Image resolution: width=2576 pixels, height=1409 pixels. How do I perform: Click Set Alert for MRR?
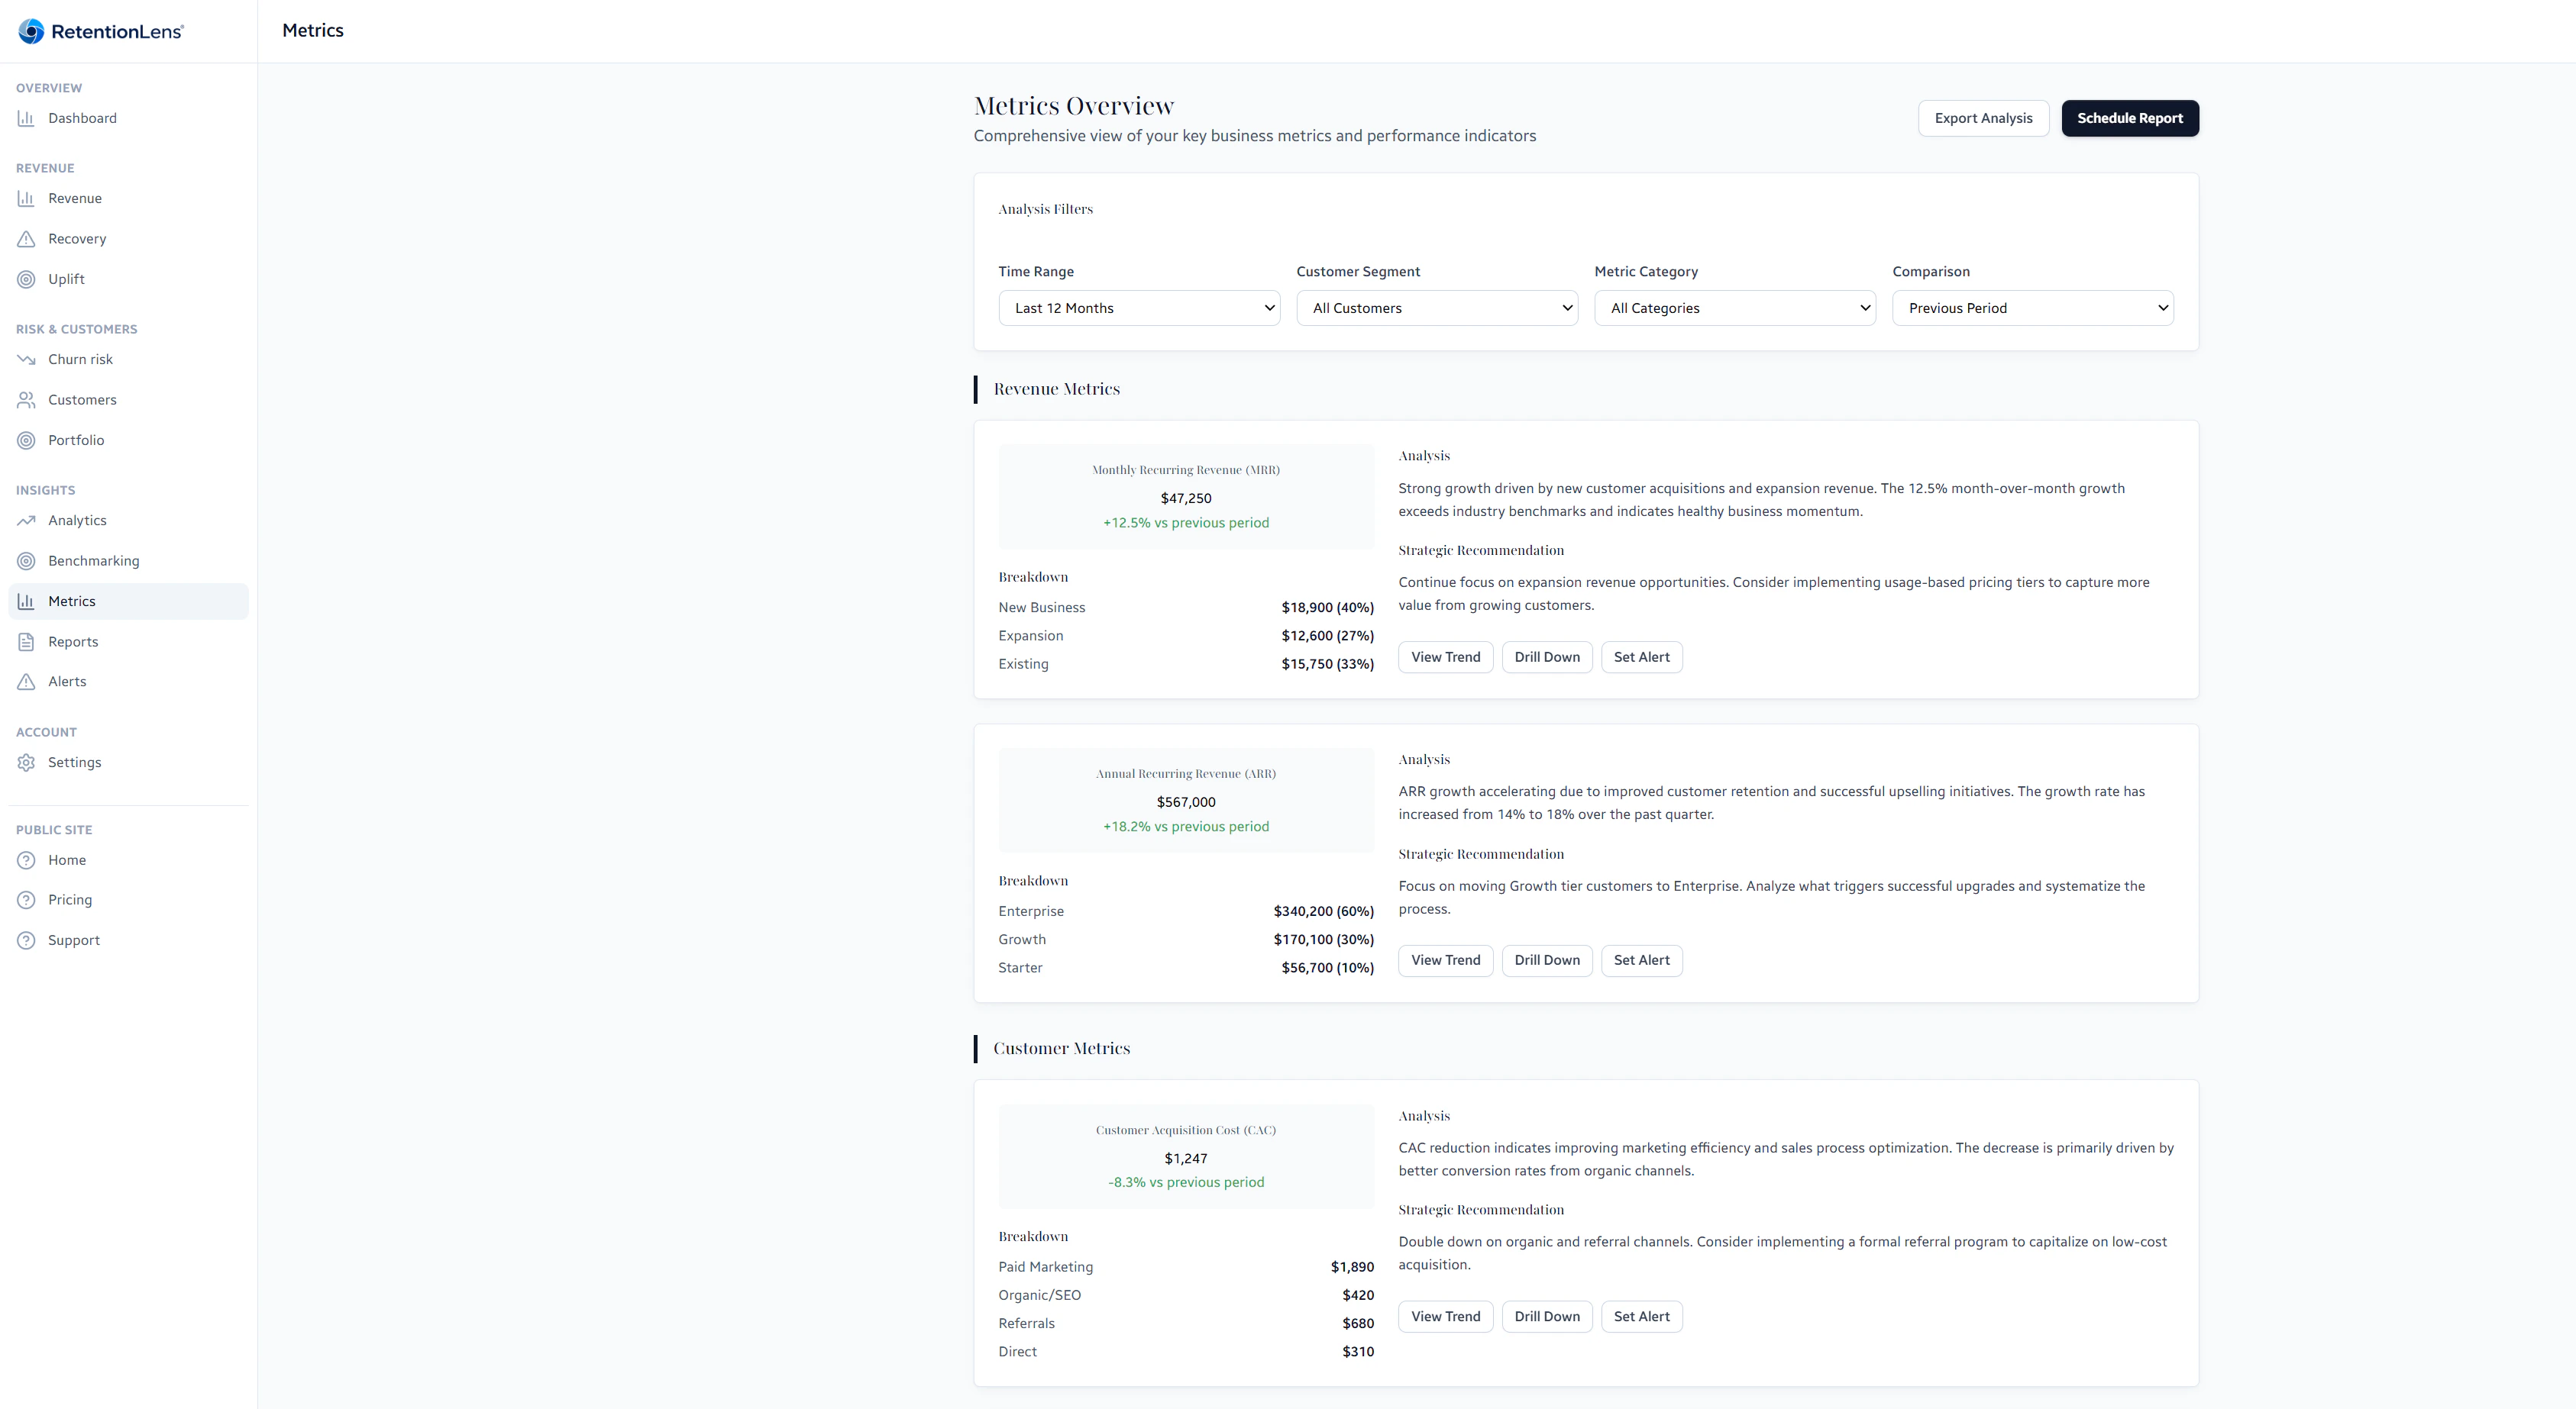(1641, 656)
